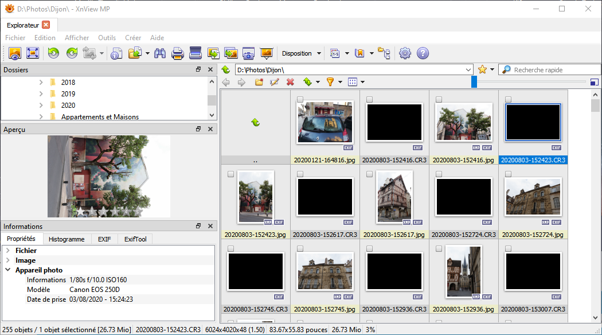Screen dimensions: 602x335
Task: Switch to the Histogramme tab
Action: (x=67, y=239)
